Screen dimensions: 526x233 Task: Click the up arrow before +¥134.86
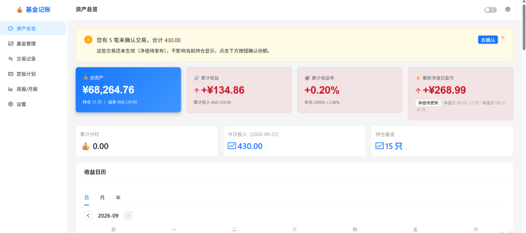pos(197,90)
